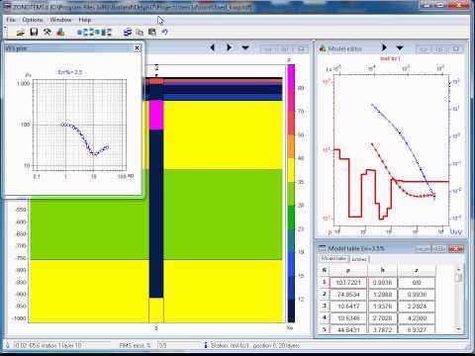
Task: Click Model editor right arrow button
Action: coord(384,47)
